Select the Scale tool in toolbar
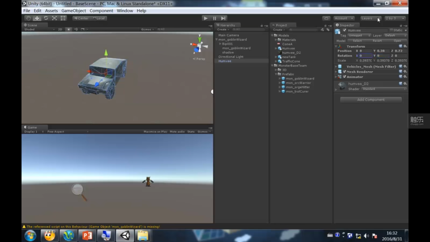This screenshot has width=430, height=242. tap(54, 18)
